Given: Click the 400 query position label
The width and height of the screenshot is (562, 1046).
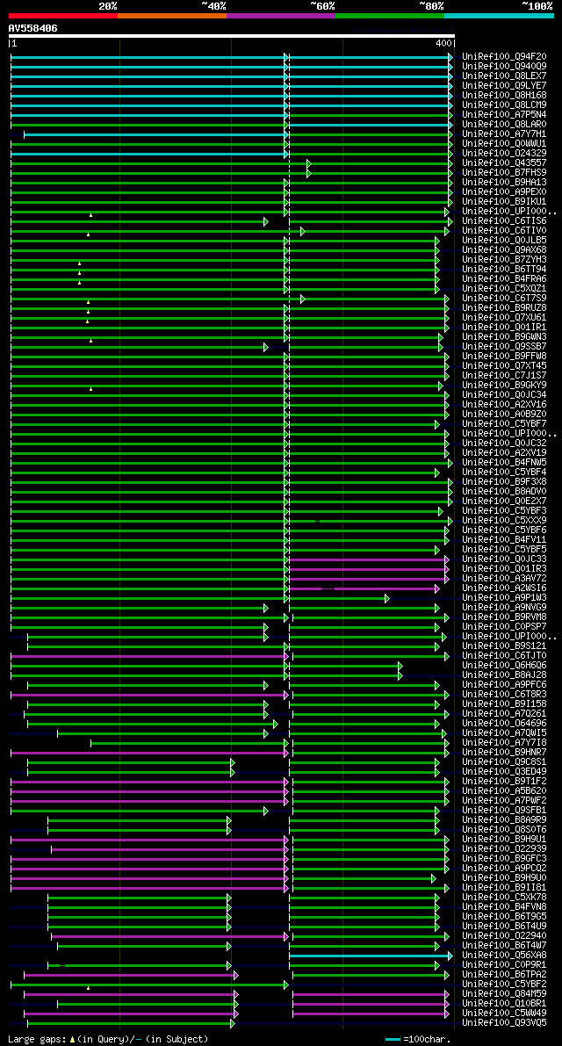Looking at the screenshot, I should point(443,43).
